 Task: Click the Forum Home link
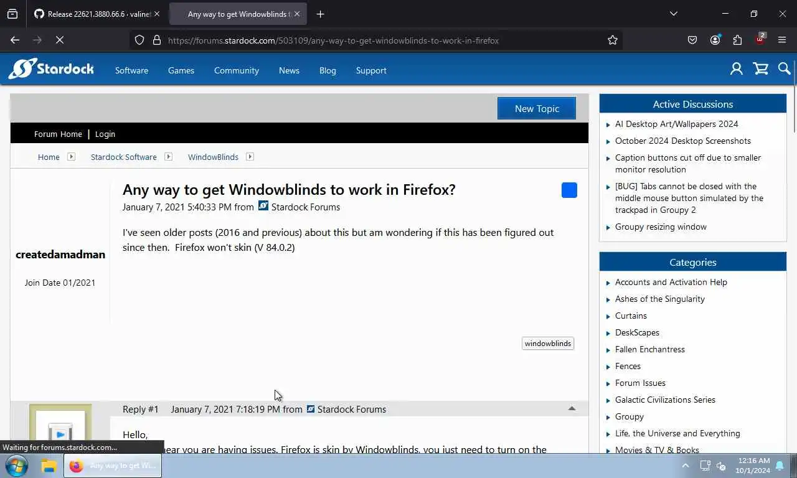tap(58, 134)
